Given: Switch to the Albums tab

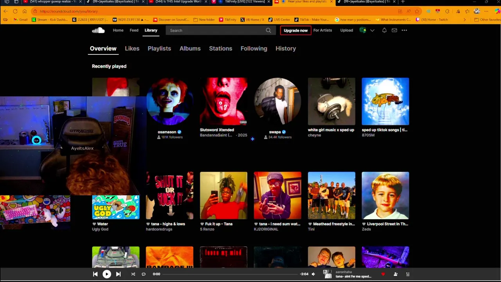Looking at the screenshot, I should (x=190, y=49).
